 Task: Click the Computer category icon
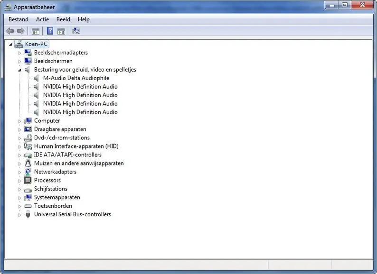click(x=28, y=120)
